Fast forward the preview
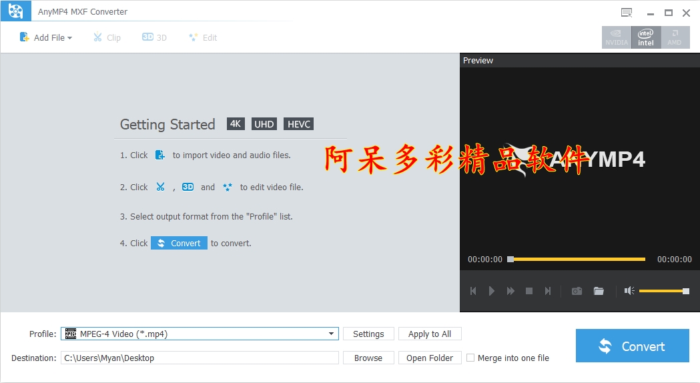The height and width of the screenshot is (383, 700). point(510,291)
